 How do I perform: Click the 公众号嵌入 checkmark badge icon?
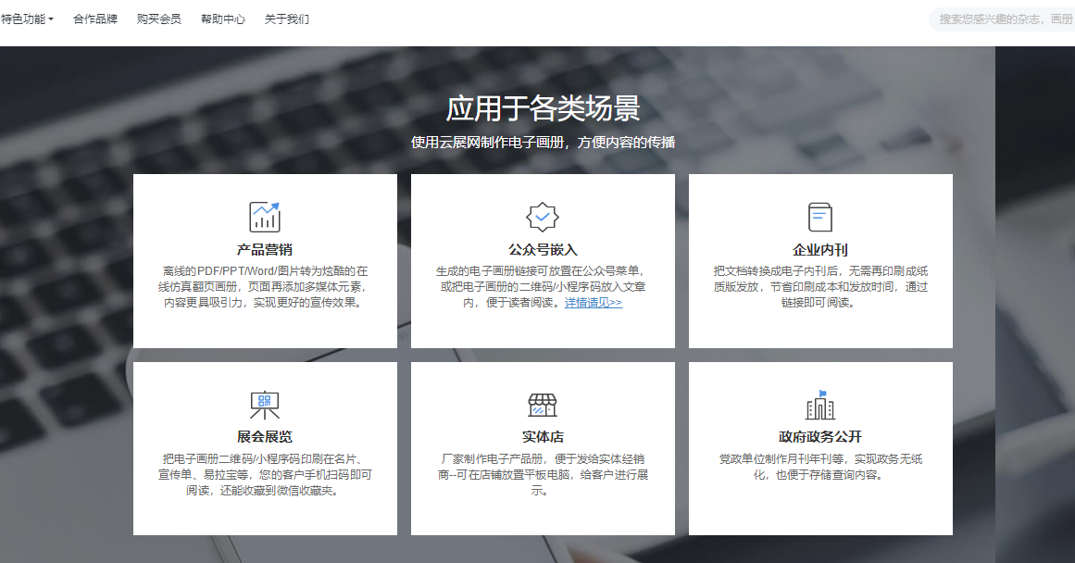543,217
